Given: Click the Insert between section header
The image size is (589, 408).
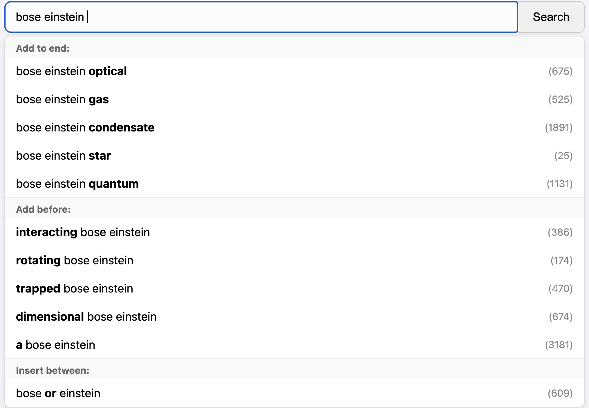Looking at the screenshot, I should point(53,370).
